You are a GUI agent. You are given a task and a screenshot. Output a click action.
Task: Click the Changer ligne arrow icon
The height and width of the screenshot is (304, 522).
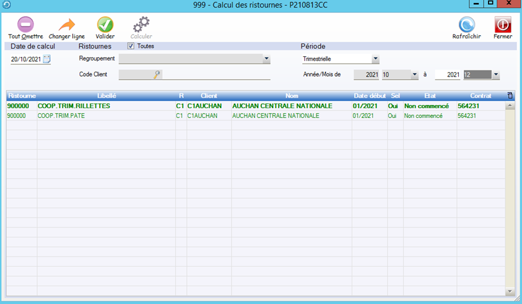click(x=66, y=25)
